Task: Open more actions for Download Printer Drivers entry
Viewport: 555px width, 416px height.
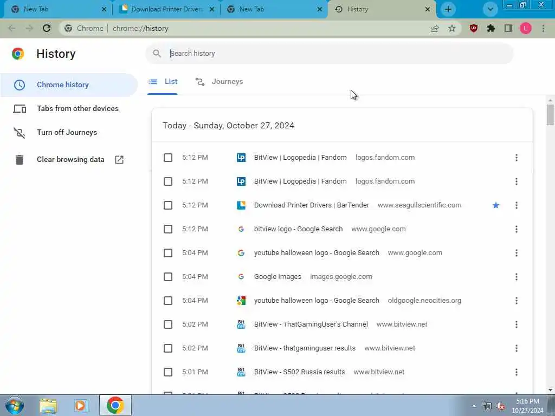Action: point(517,205)
